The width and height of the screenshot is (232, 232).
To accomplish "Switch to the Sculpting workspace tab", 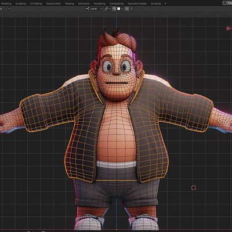I will 21,3.
